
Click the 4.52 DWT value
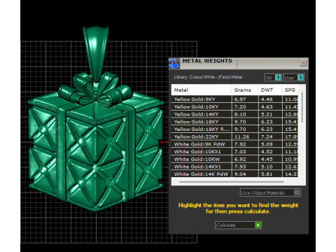pyautogui.click(x=267, y=151)
